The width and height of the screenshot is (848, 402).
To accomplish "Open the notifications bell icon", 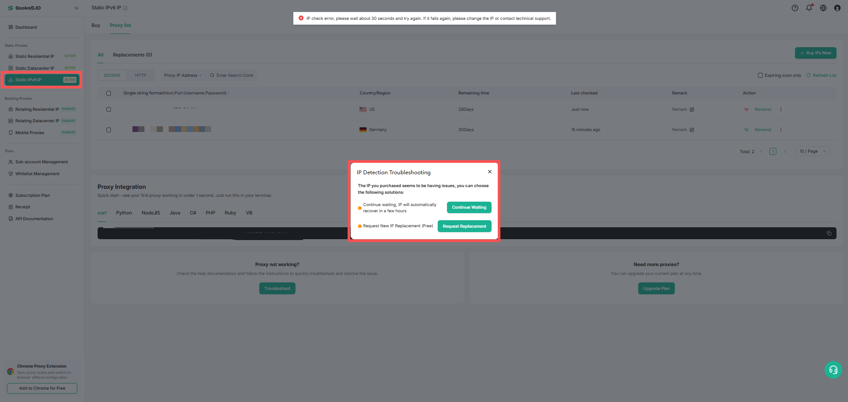I will [809, 8].
